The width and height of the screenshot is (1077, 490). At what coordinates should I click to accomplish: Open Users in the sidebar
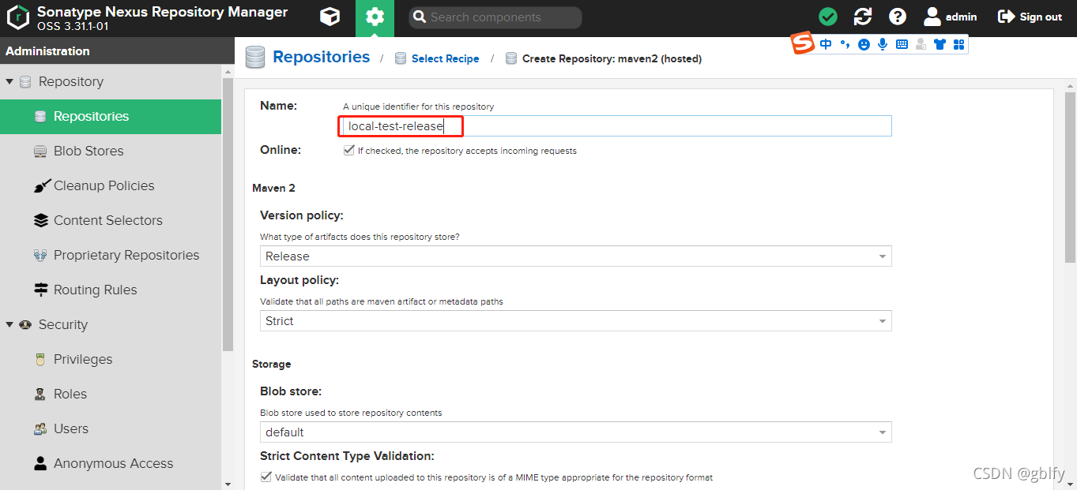point(111,428)
